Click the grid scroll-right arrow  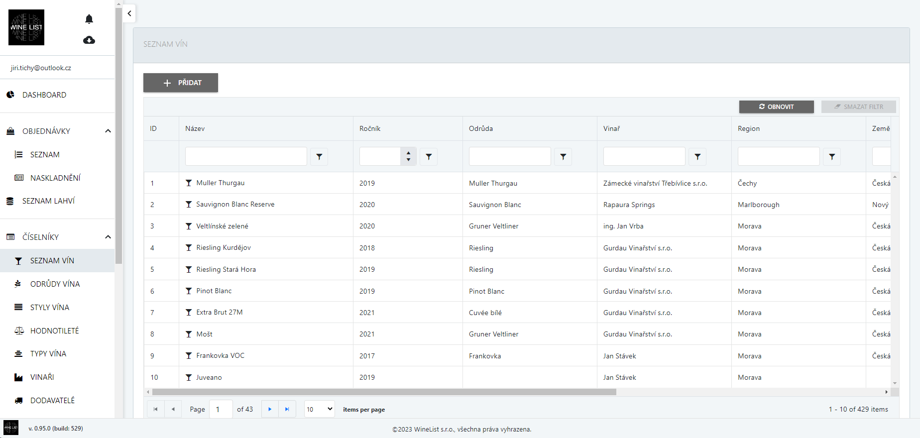coord(886,392)
